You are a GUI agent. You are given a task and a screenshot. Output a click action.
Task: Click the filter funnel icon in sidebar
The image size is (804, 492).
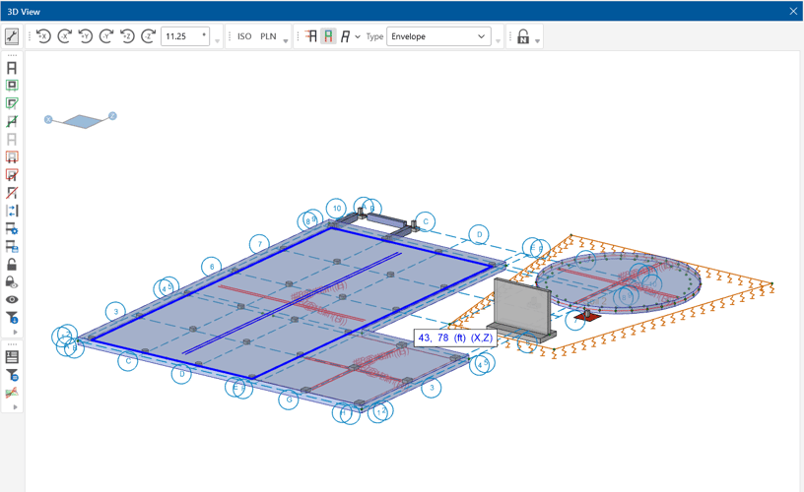12,318
